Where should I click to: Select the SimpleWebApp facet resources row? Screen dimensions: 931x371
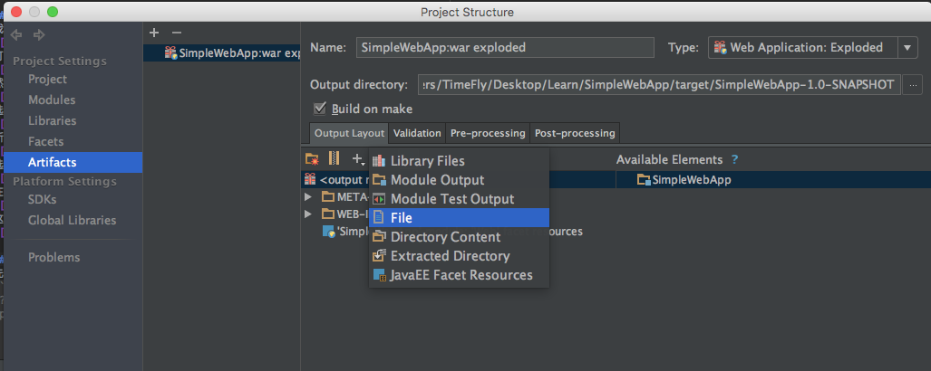pos(452,232)
